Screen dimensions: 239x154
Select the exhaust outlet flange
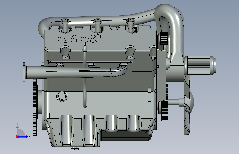point(24,72)
